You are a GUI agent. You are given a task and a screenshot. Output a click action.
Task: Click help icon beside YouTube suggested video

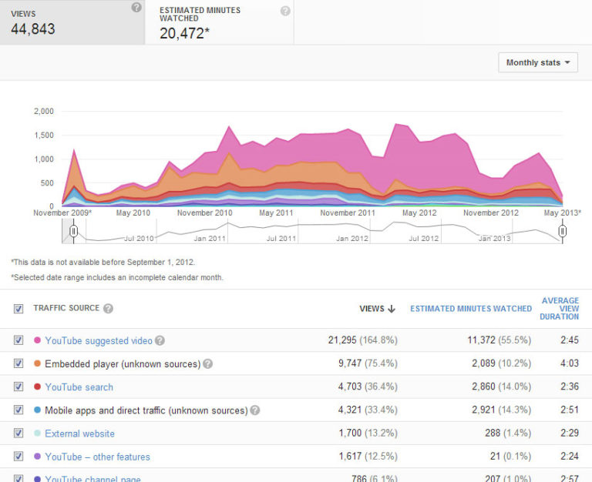click(x=160, y=341)
